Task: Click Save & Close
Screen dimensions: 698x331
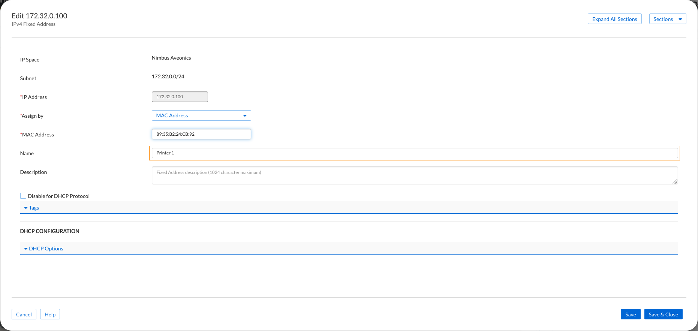Action: [663, 315]
